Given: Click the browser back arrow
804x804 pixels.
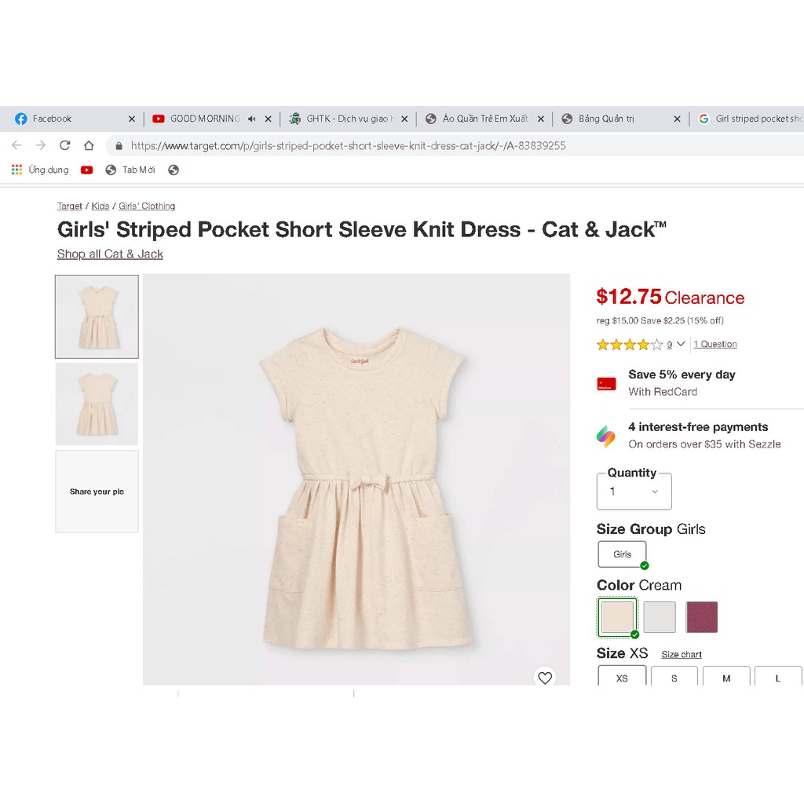Looking at the screenshot, I should pos(16,145).
